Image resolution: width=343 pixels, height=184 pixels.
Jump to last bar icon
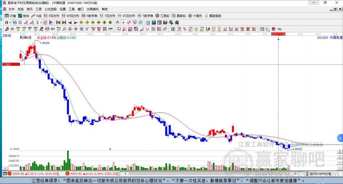click(64, 22)
